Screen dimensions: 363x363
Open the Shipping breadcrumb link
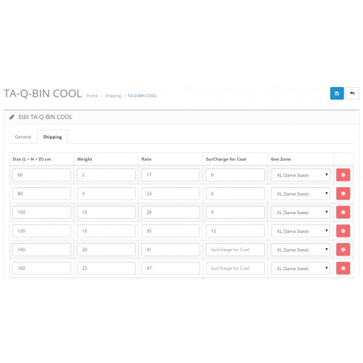[x=113, y=96]
